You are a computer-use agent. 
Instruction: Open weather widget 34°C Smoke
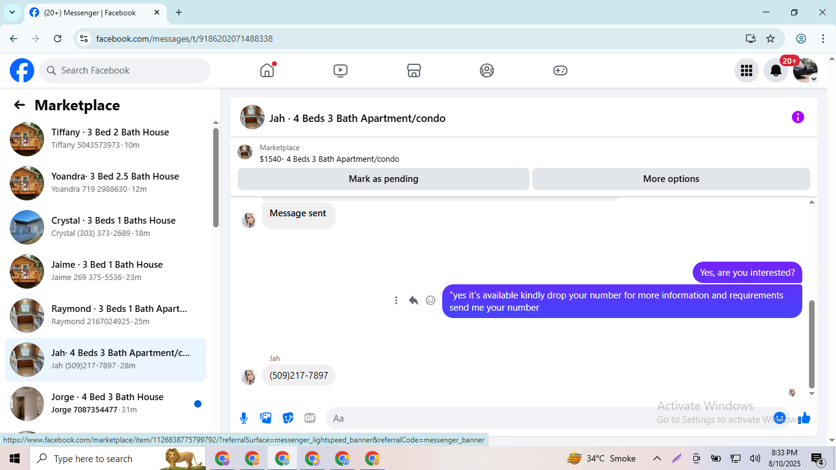pyautogui.click(x=601, y=458)
